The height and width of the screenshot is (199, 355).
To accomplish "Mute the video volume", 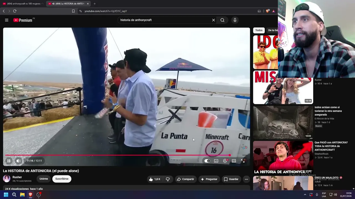I will pyautogui.click(x=18, y=161).
